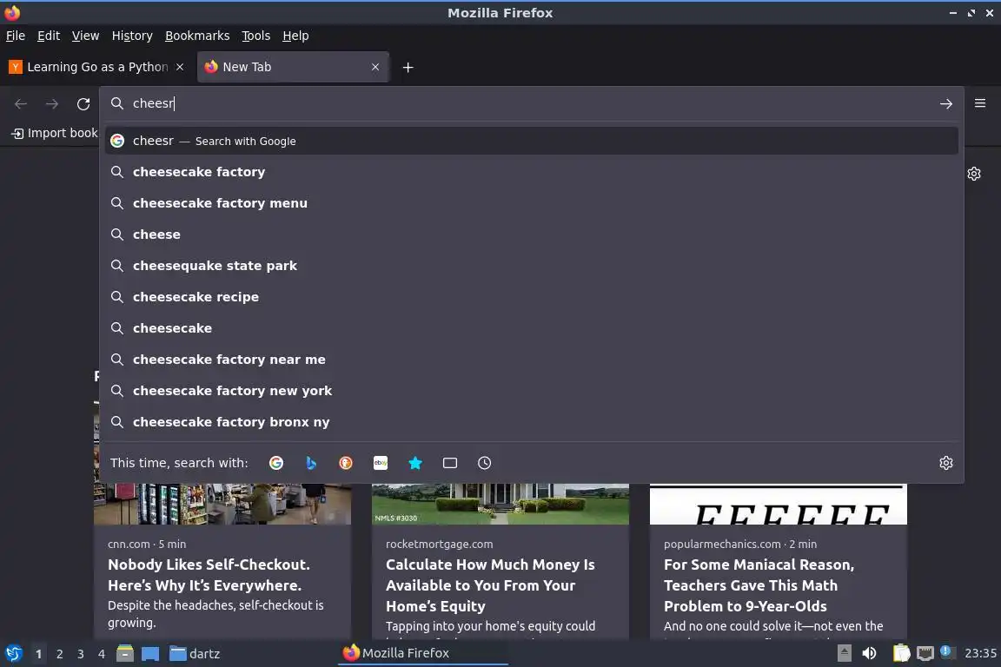Click the address bar containing cheesr
The image size is (1001, 667).
coord(531,103)
